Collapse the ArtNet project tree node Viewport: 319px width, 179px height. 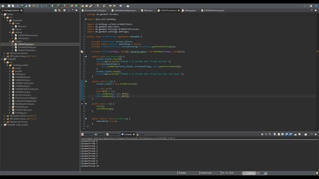pos(2,14)
